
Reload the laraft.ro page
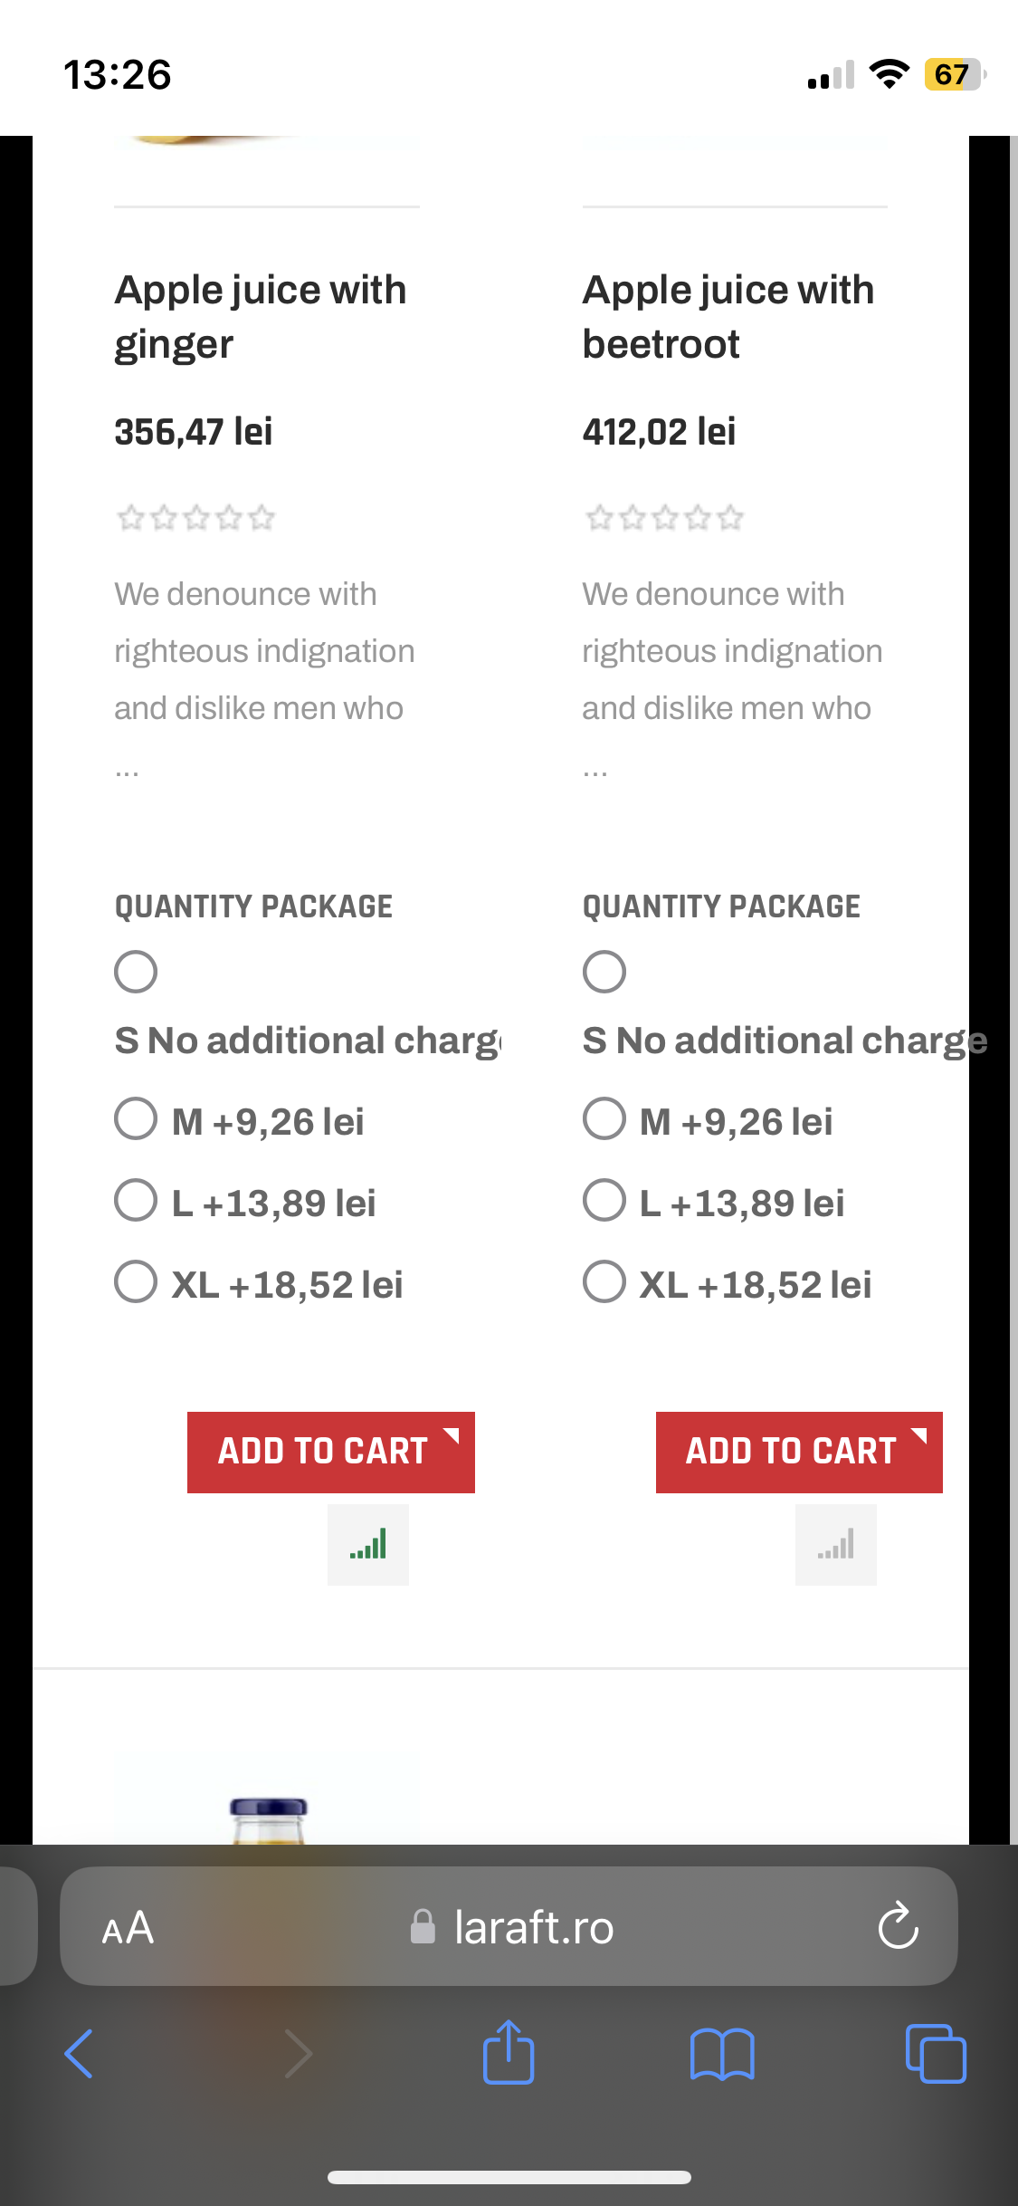(898, 1926)
